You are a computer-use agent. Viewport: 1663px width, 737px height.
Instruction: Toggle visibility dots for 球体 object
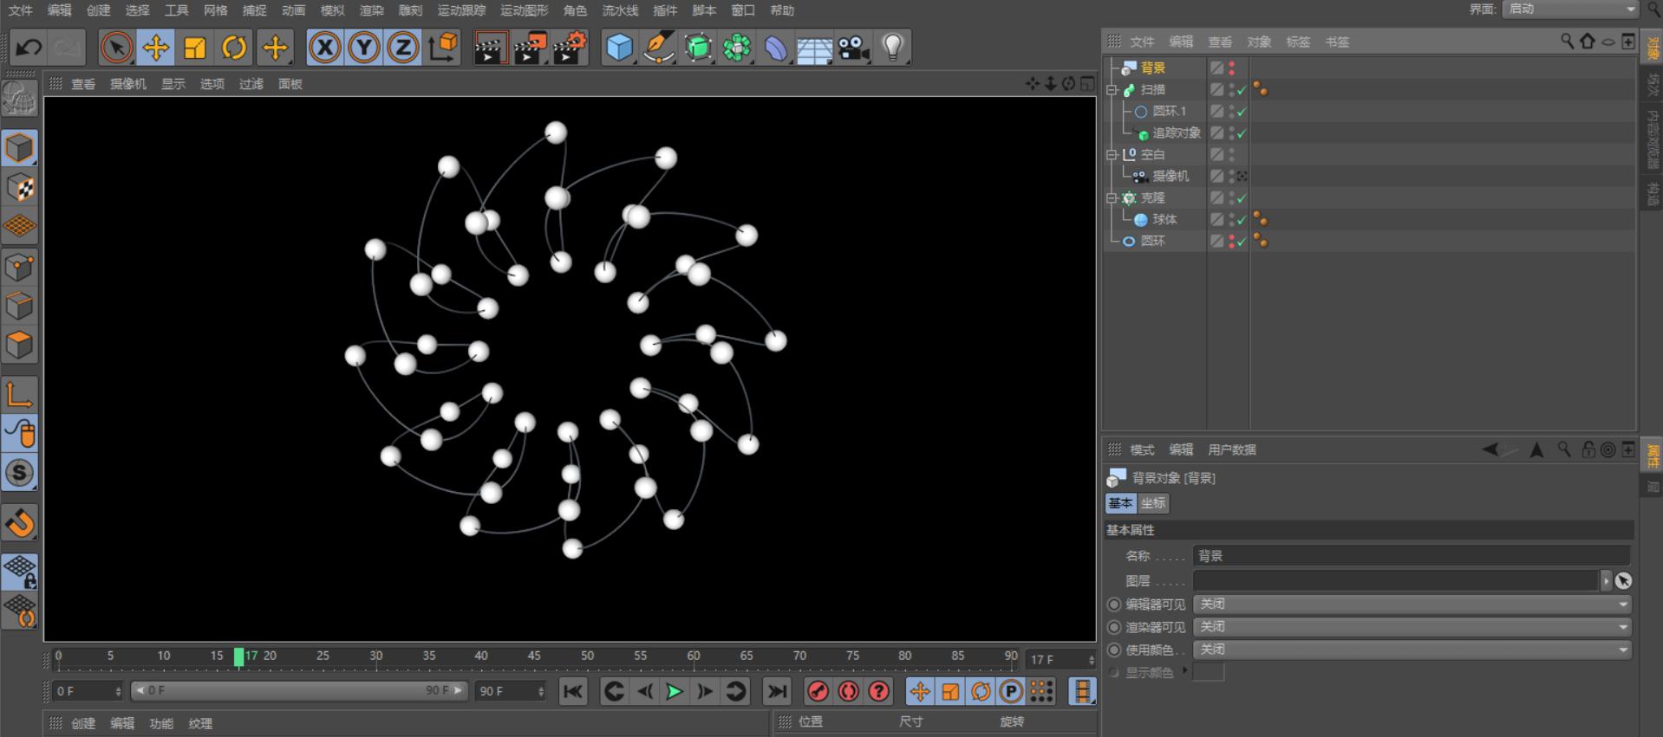1232,219
